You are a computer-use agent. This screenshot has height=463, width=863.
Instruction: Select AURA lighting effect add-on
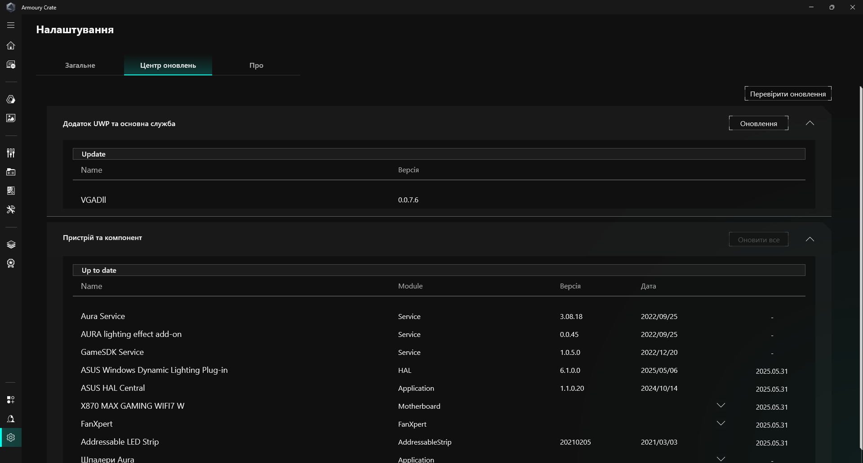pyautogui.click(x=131, y=334)
